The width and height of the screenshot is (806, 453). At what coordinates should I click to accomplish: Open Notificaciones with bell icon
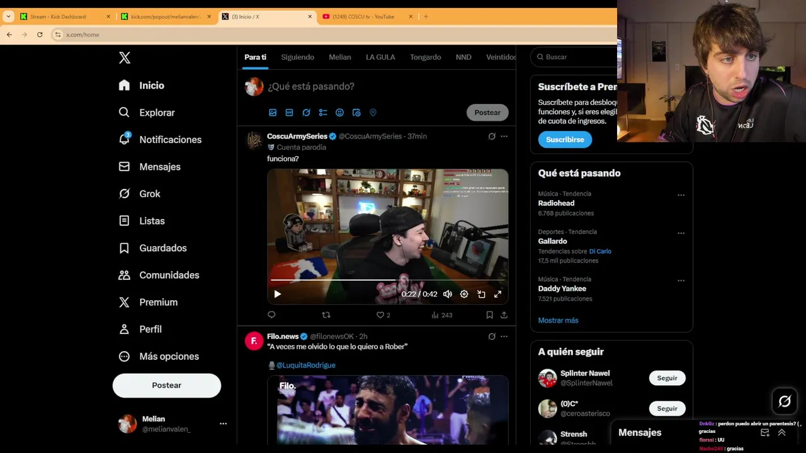tap(160, 140)
